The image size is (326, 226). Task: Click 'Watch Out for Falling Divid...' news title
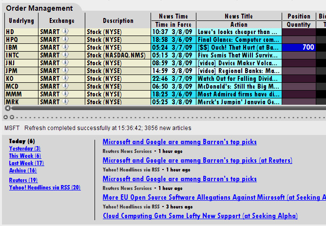tap(239, 78)
